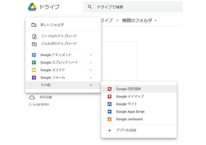Click the Google Apps Script arrow icon

[109, 112]
